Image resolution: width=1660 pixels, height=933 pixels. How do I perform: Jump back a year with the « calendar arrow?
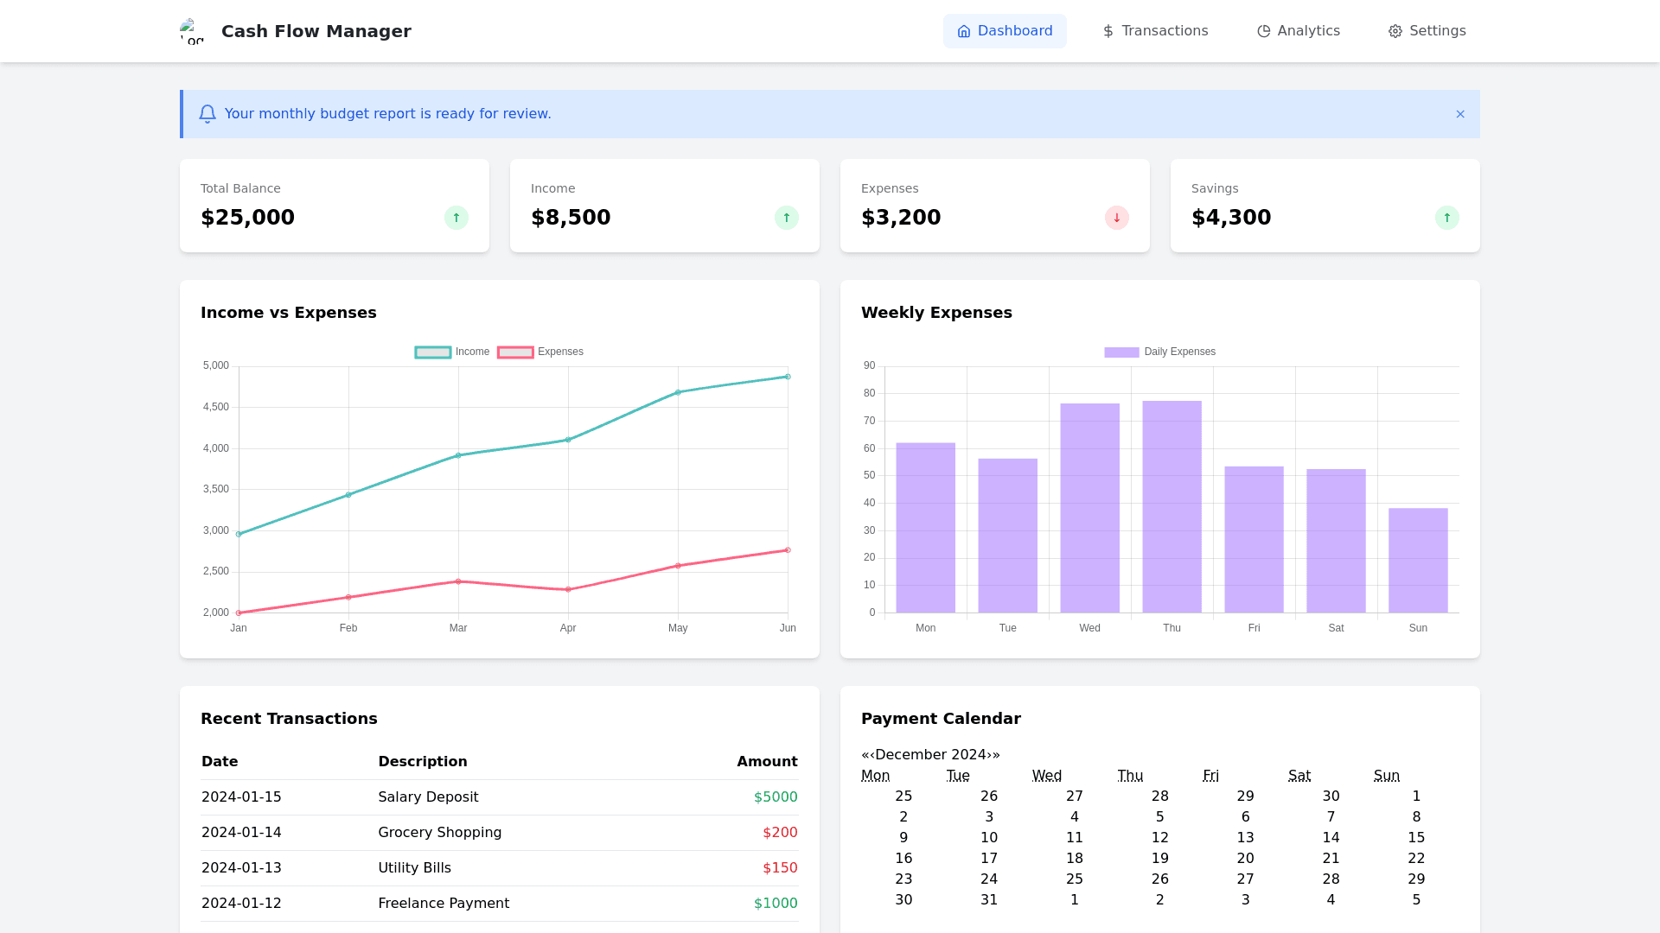[865, 755]
